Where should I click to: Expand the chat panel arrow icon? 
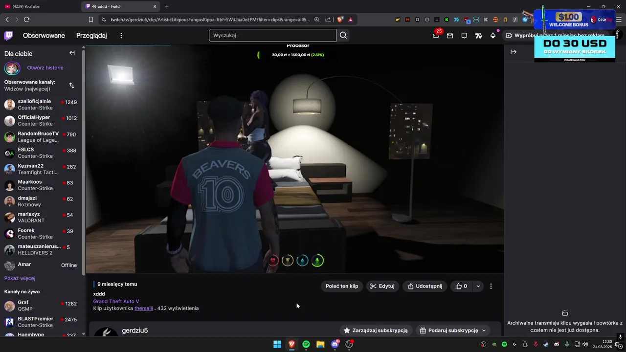tap(514, 52)
